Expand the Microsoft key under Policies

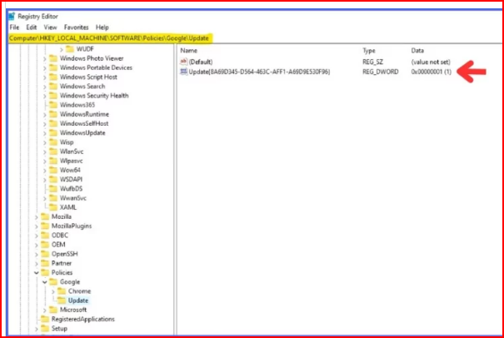tap(45, 311)
